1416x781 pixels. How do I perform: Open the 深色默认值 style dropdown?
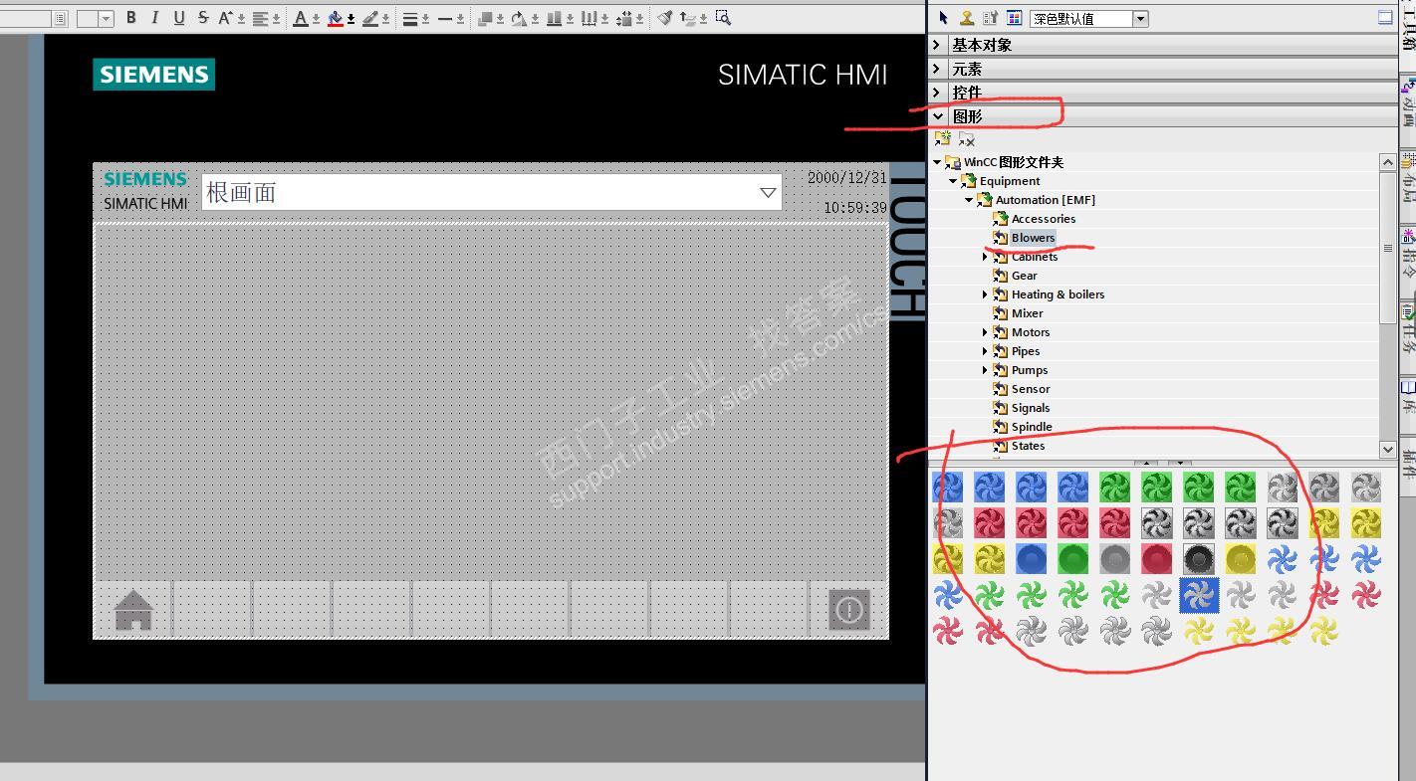(1141, 19)
